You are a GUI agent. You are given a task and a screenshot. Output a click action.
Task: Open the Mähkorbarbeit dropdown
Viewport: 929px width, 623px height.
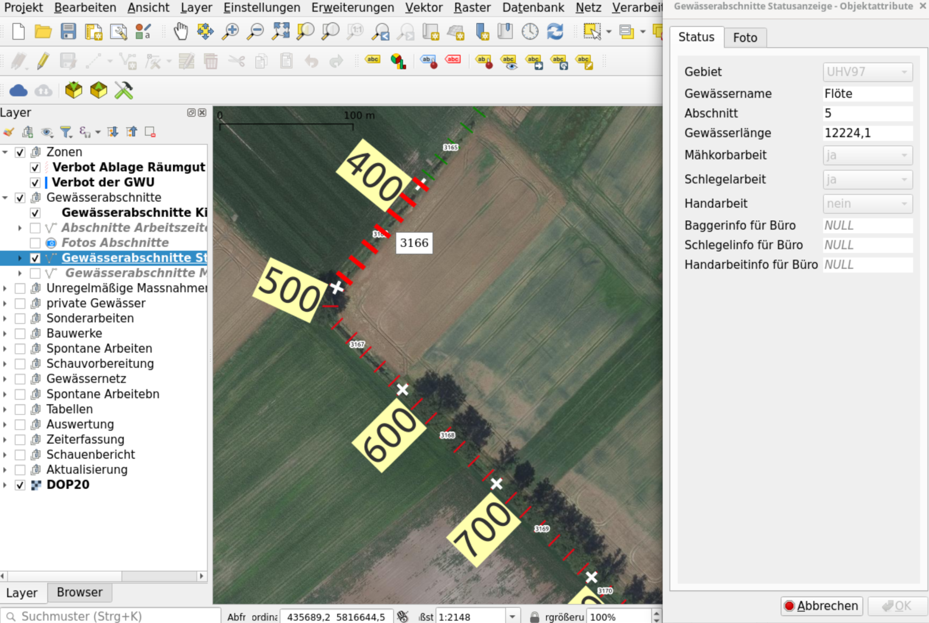868,155
